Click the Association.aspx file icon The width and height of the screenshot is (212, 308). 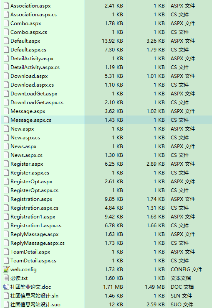click(6, 6)
